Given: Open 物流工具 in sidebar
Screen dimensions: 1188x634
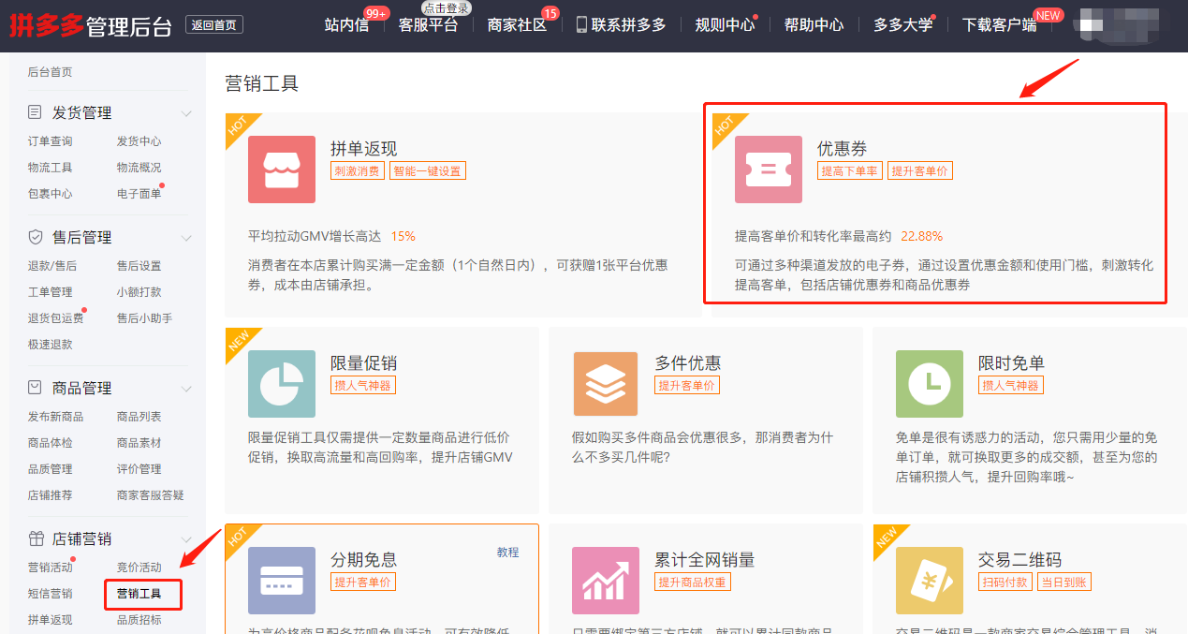Looking at the screenshot, I should pos(50,168).
